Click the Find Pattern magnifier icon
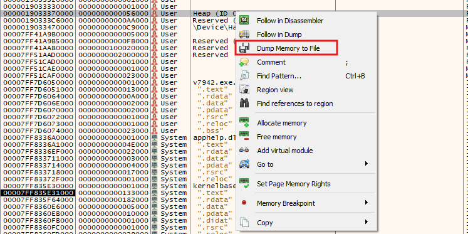 click(244, 76)
